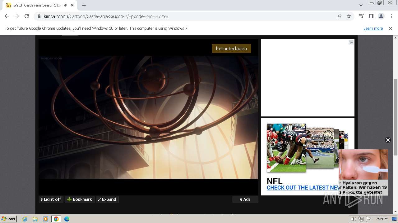This screenshot has height=223, width=398.
Task: Open Microsoft Edge from taskbar
Action: (x=67, y=219)
